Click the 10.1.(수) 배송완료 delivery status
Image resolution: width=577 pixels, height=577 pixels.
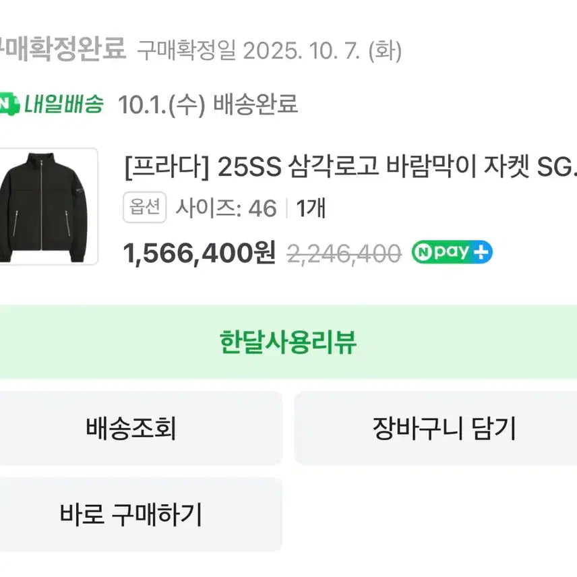208,104
